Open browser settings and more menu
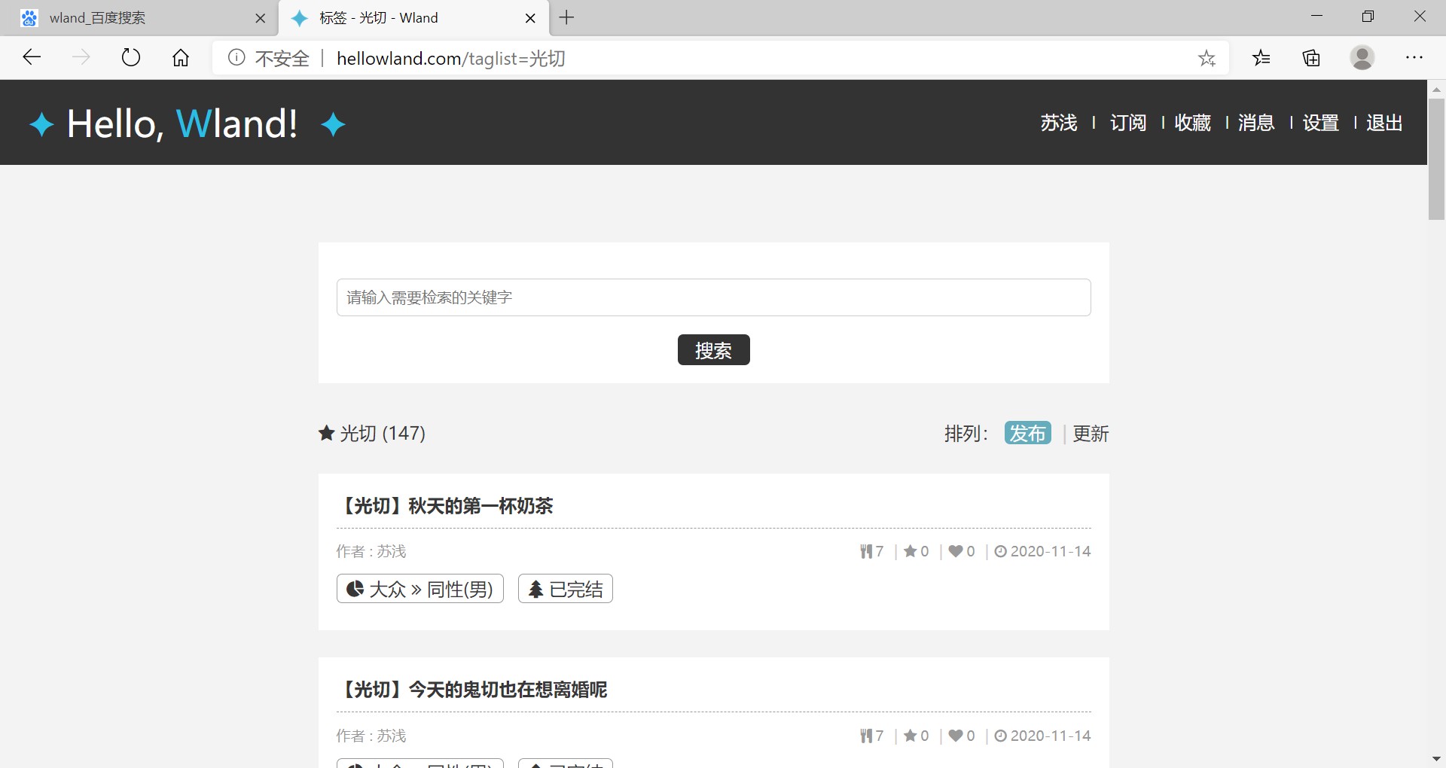 1414,57
